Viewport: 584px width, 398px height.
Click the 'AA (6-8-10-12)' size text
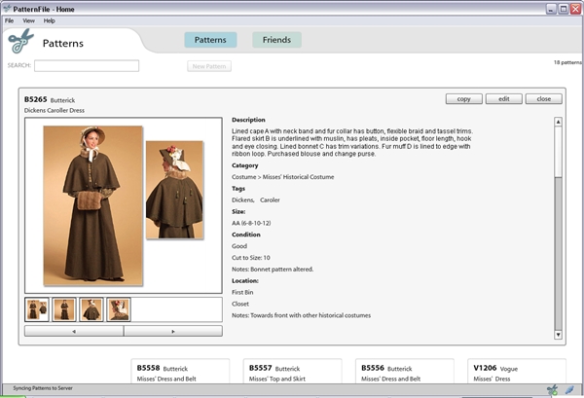click(251, 224)
